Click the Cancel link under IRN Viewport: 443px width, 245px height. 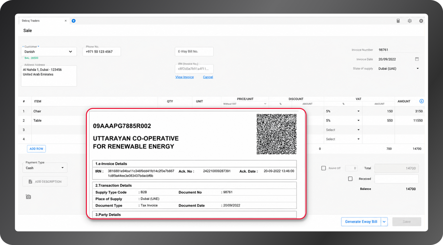point(208,77)
